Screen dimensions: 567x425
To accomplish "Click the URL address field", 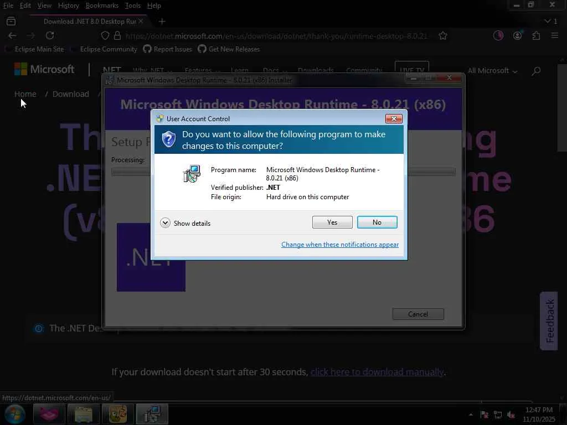I will pyautogui.click(x=277, y=36).
